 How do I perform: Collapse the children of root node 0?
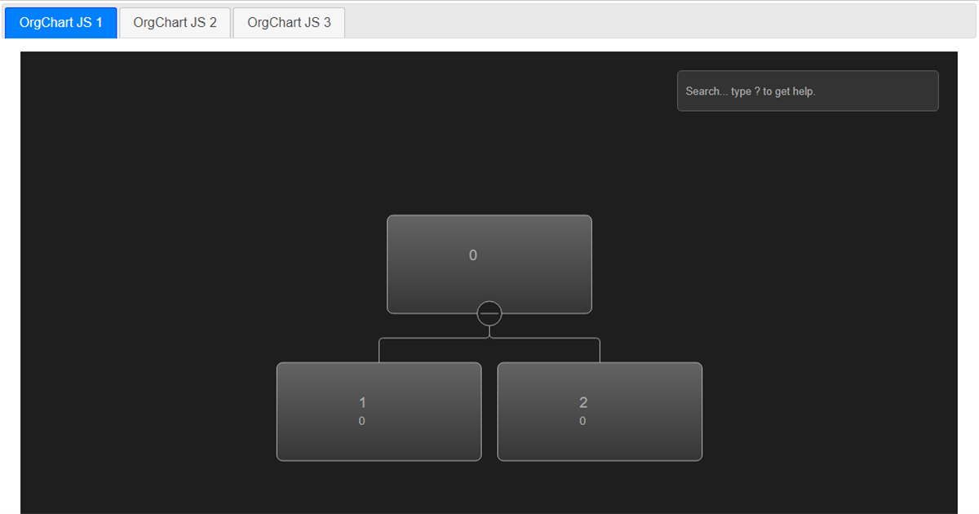(x=489, y=313)
